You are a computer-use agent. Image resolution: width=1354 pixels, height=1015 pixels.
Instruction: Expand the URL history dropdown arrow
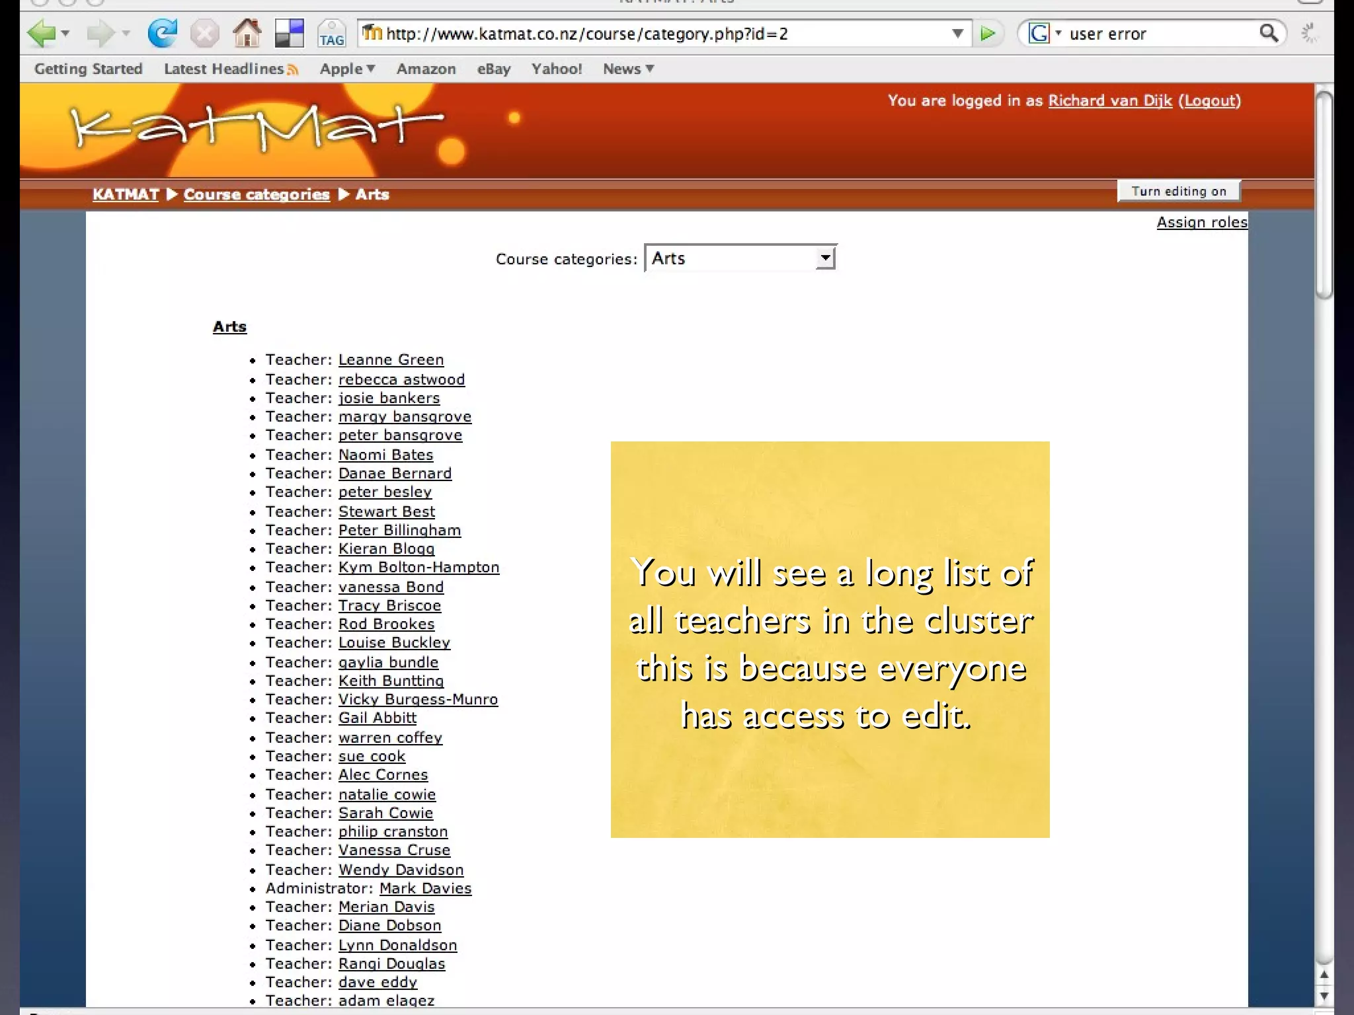(957, 34)
